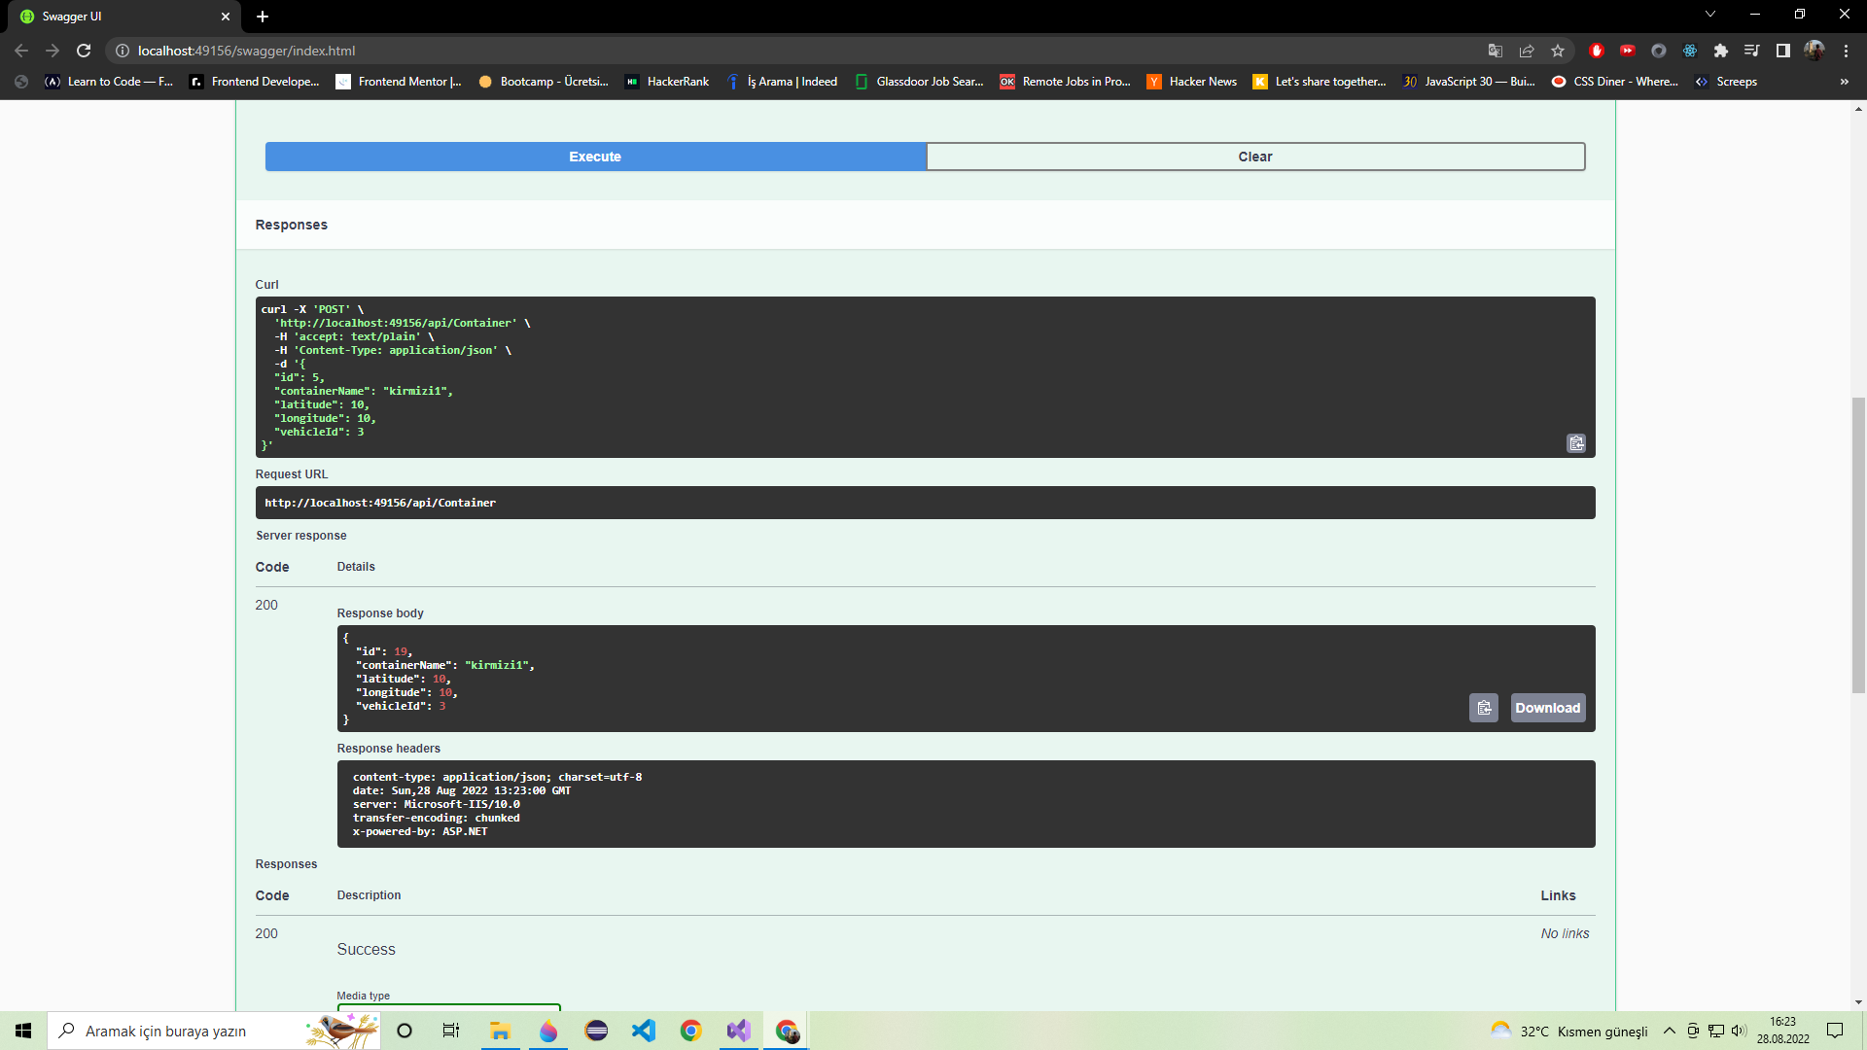Expand the bookmarks overflow chevron
1867x1050 pixels.
click(x=1844, y=82)
